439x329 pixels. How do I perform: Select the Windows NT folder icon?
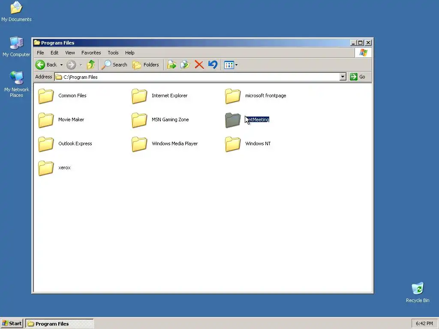pyautogui.click(x=233, y=144)
